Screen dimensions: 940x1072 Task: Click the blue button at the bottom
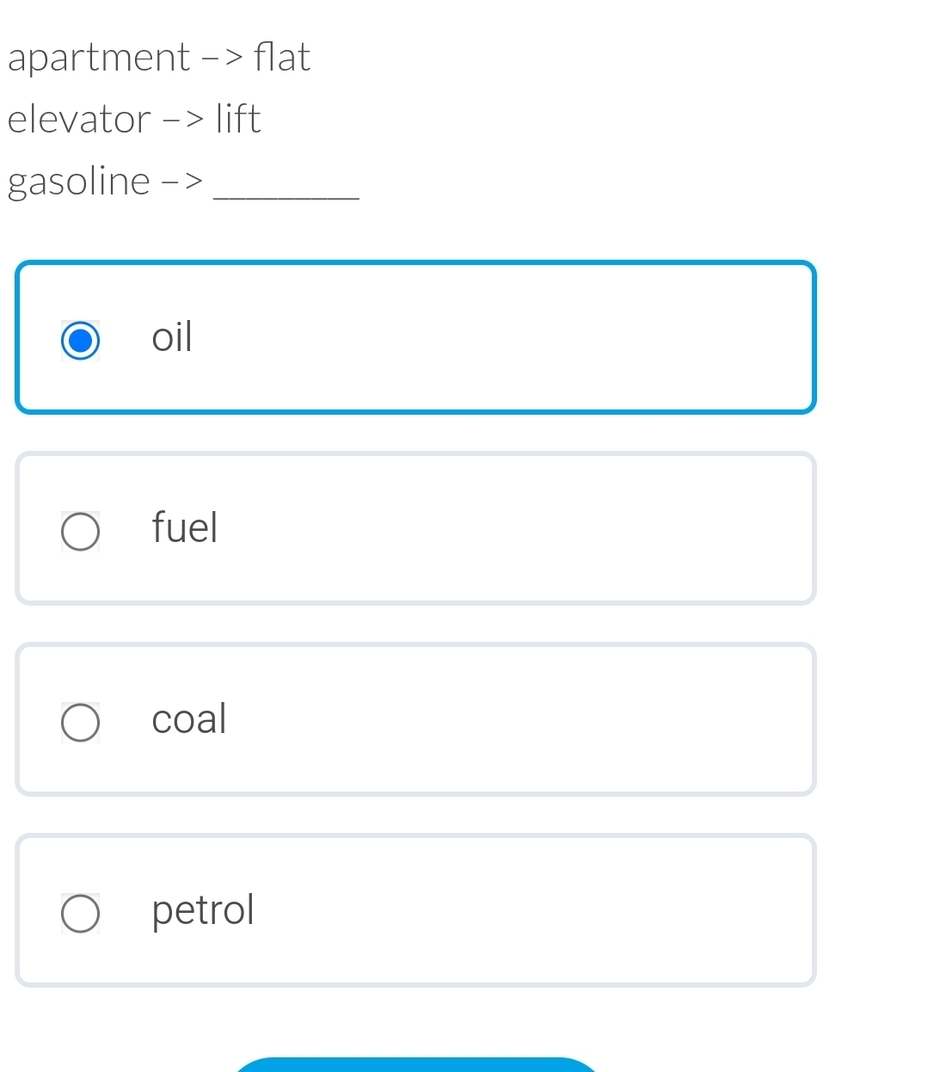(x=415, y=1065)
